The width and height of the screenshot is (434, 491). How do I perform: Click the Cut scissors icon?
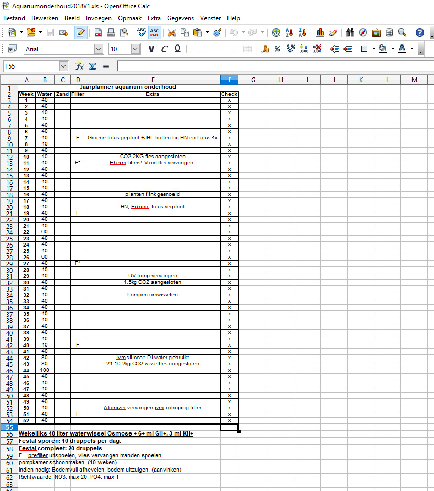[x=171, y=32]
